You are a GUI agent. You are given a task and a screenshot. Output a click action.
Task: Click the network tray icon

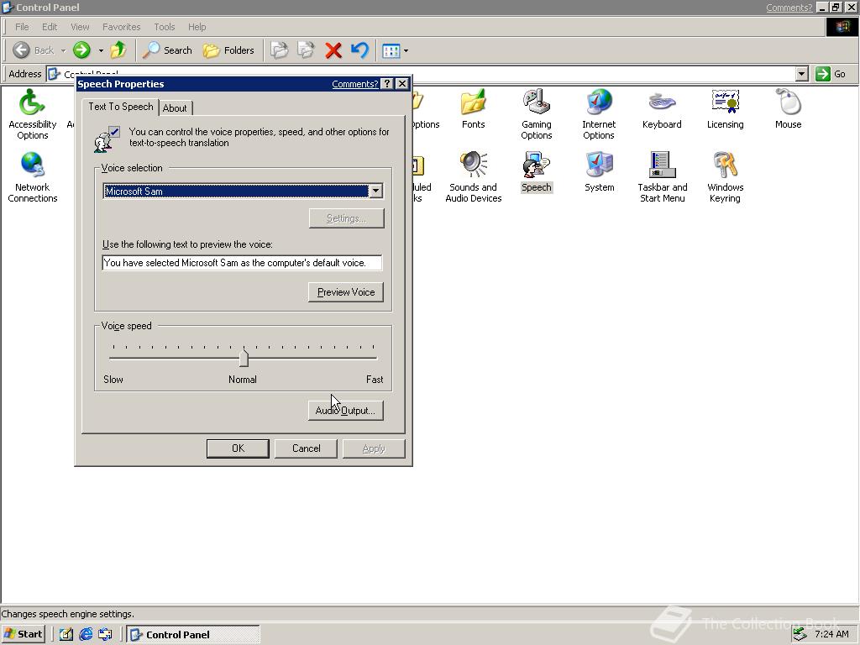[800, 633]
